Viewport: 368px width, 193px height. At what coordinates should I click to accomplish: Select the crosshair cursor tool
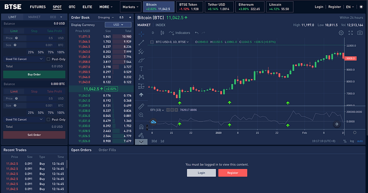point(141,34)
